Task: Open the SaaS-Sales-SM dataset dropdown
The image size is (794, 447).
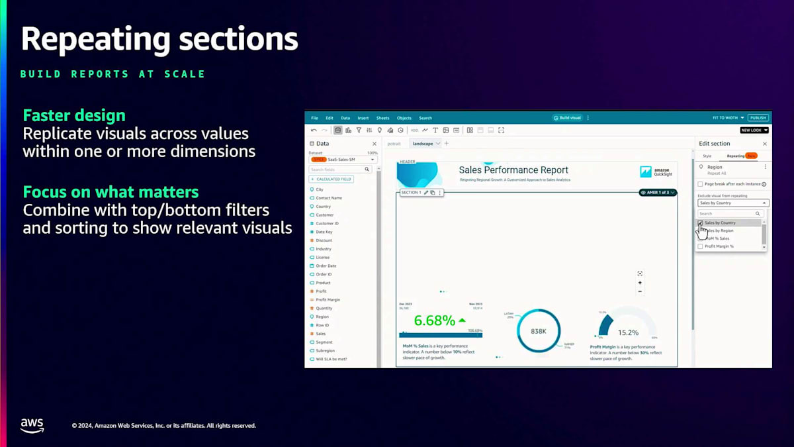Action: pos(343,160)
